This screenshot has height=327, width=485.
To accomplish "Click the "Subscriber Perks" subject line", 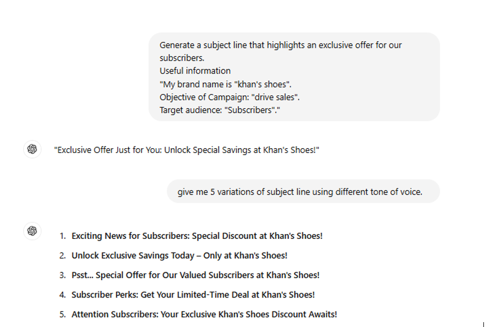I will click(193, 295).
